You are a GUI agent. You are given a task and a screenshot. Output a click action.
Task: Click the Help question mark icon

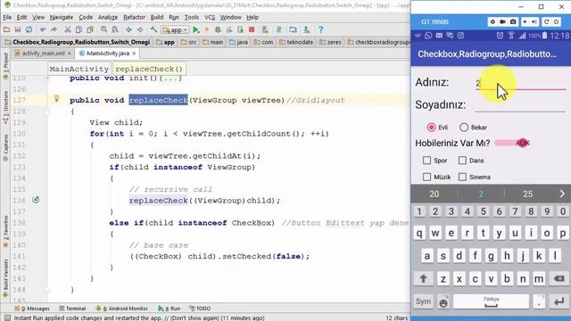point(320,29)
